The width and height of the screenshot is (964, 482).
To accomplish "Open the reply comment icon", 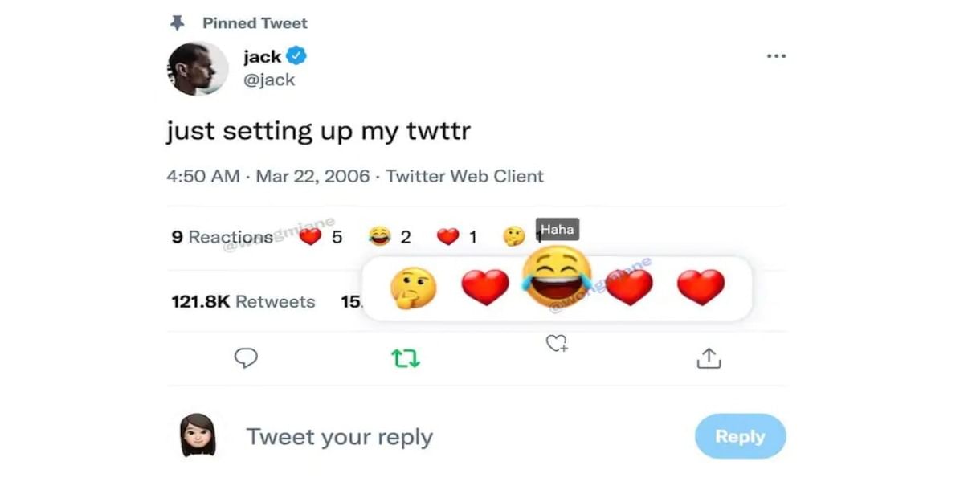I will tap(247, 358).
